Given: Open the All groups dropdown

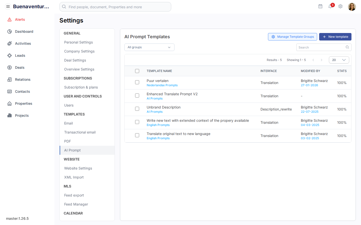Looking at the screenshot, I should pyautogui.click(x=149, y=47).
